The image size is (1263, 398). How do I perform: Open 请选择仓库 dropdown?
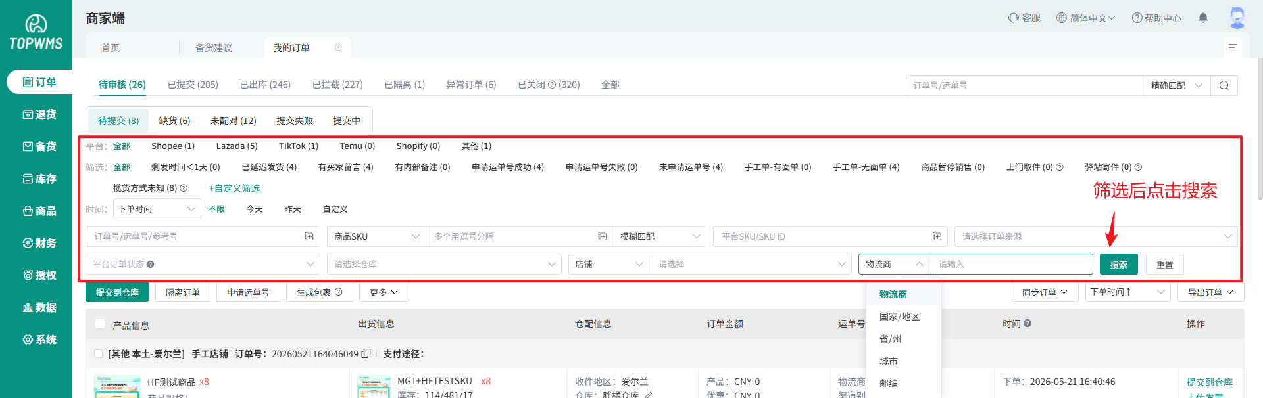(444, 264)
